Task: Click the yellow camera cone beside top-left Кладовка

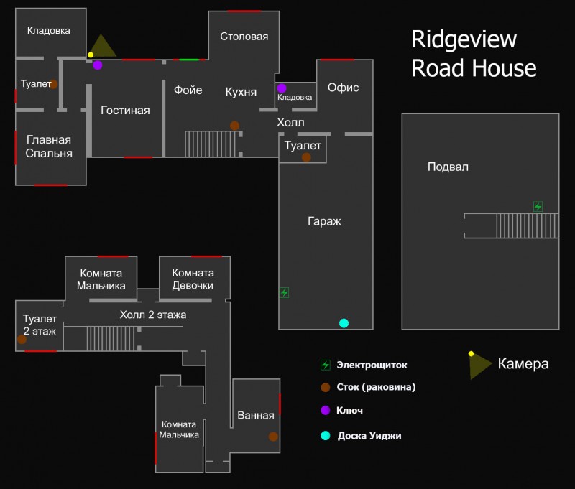Action: (x=101, y=47)
